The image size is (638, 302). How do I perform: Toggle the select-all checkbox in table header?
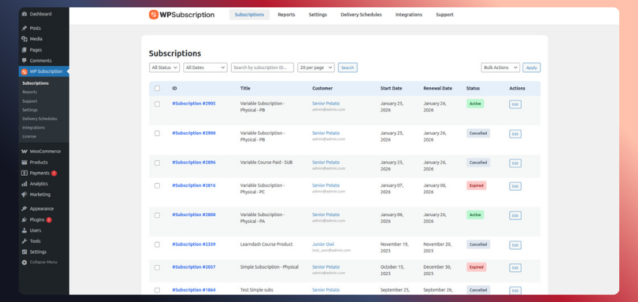(157, 89)
